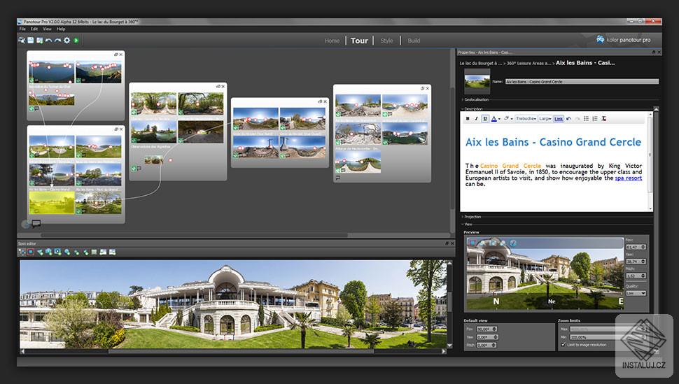Click the green square Spot editor icon
Image resolution: width=679 pixels, height=384 pixels.
tap(94, 252)
